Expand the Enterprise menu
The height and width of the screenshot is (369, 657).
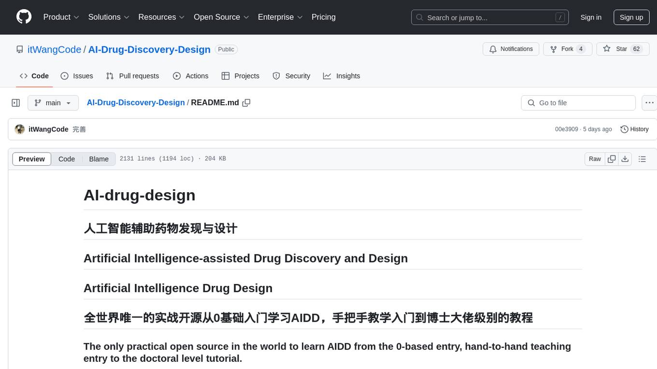(280, 17)
